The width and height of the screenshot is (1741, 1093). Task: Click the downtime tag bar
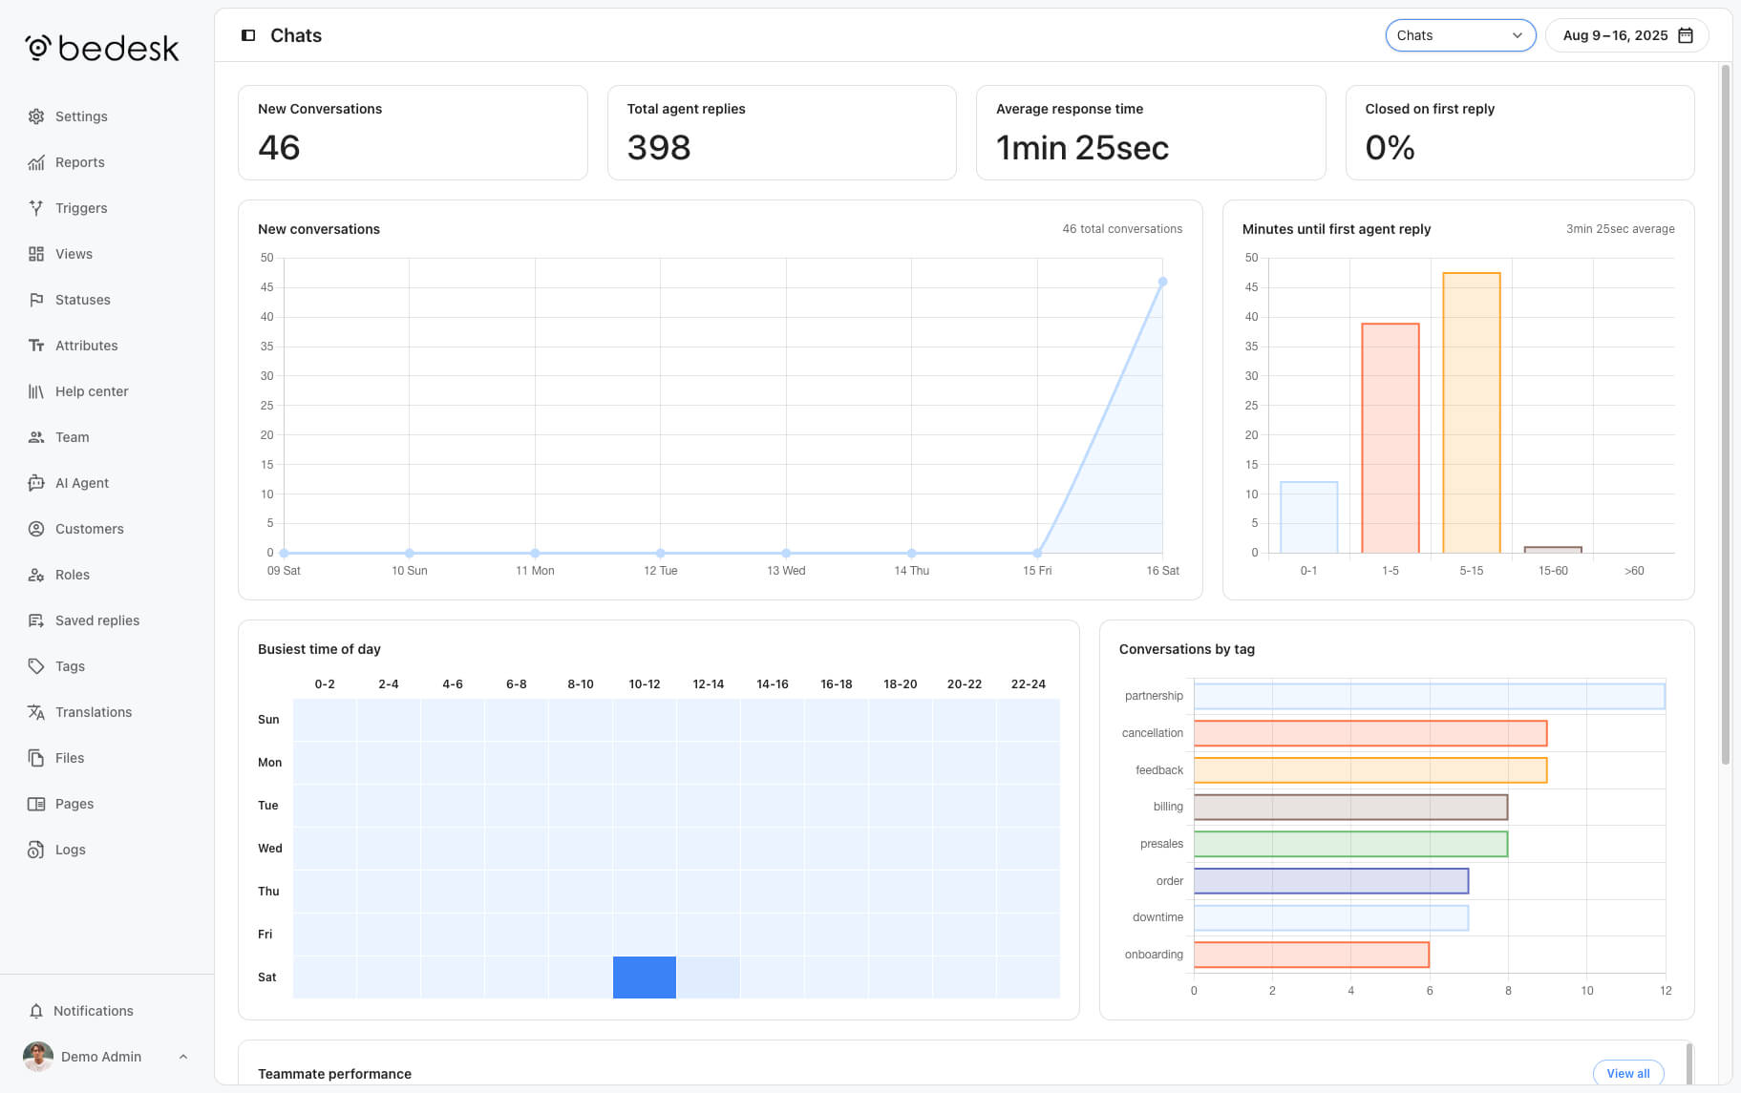click(x=1331, y=917)
